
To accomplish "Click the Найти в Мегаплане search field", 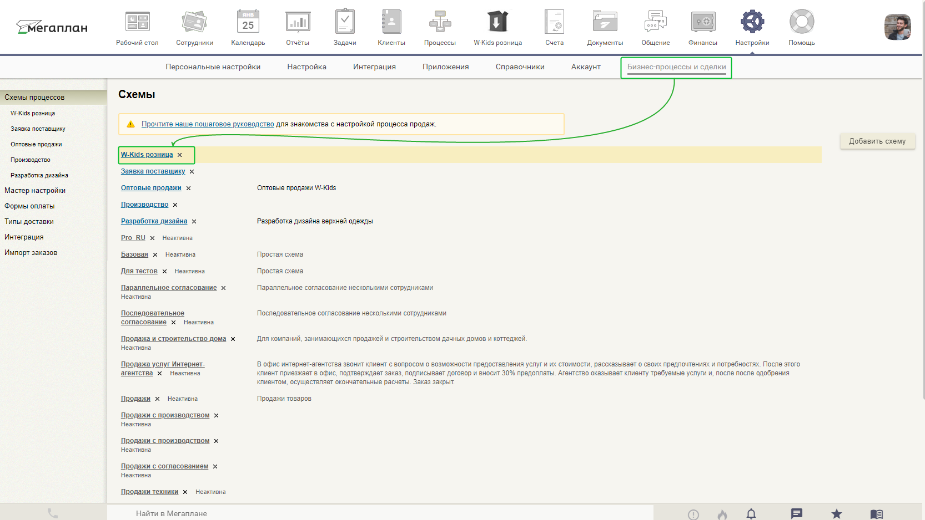I will [380, 513].
